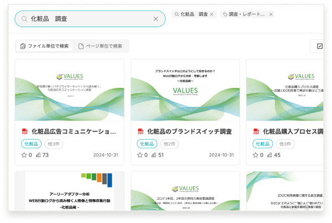Star the 化粧品のブランドスイッチ調査 file
Screen dimensions: 332x223
[140, 155]
